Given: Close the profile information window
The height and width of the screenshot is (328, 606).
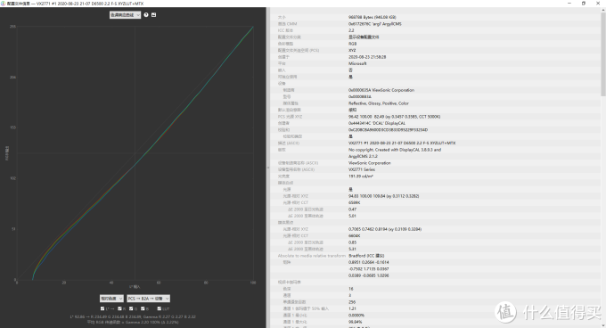Looking at the screenshot, I should click(x=598, y=3).
